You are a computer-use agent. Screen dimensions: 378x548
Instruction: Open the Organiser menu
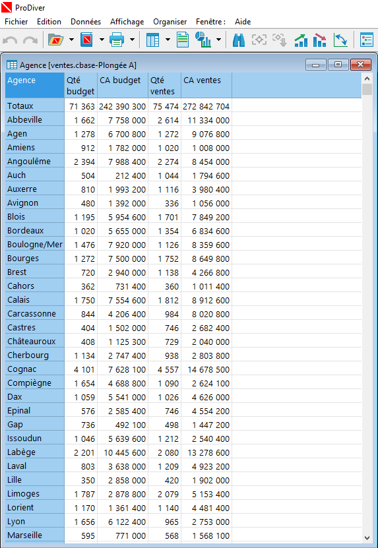coord(170,22)
